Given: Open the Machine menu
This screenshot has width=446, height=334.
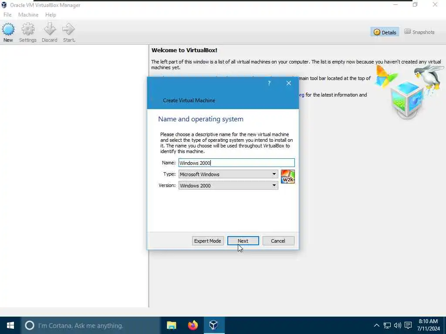Looking at the screenshot, I should click(x=28, y=15).
